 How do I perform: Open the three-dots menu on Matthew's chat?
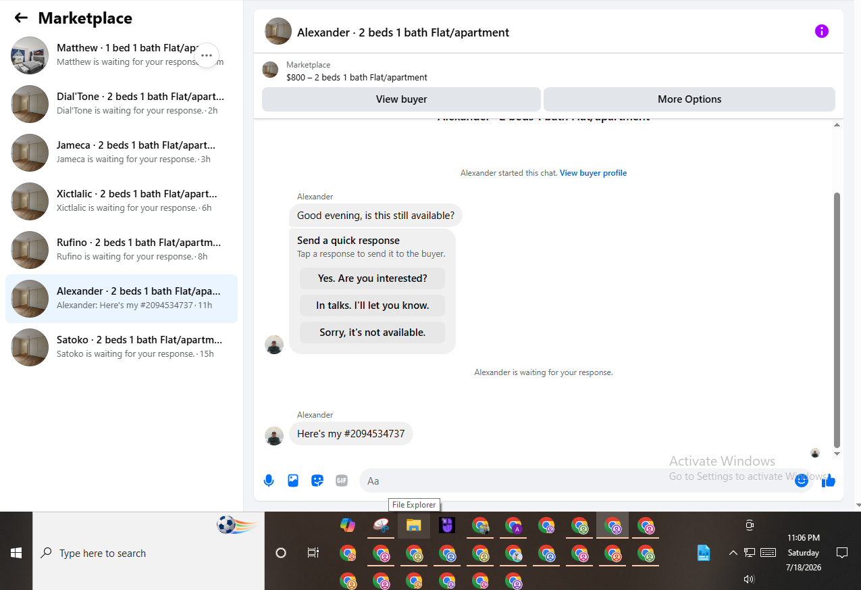click(x=207, y=55)
